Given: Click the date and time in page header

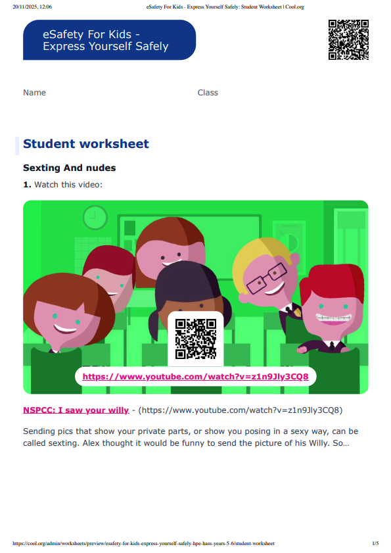Looking at the screenshot, I should tap(32, 7).
